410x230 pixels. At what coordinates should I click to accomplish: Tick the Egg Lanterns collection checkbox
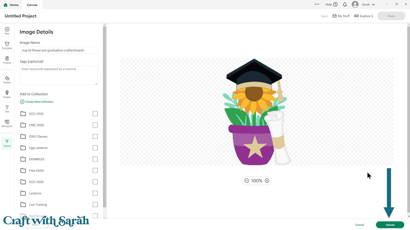tap(95, 148)
